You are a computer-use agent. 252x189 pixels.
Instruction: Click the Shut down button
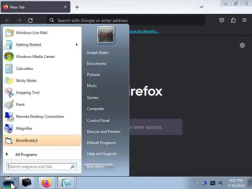click(x=95, y=167)
